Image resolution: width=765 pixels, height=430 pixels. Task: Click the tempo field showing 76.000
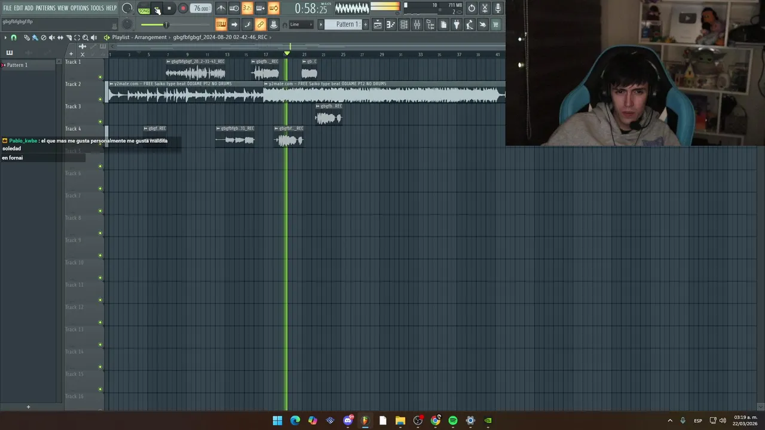click(201, 8)
